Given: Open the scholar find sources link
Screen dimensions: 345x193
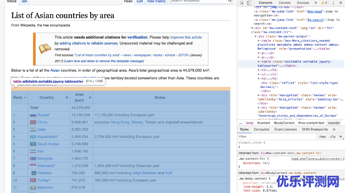Looking at the screenshot, I should [170, 55].
